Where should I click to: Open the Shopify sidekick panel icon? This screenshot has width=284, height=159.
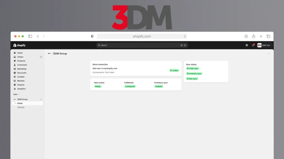tap(247, 45)
